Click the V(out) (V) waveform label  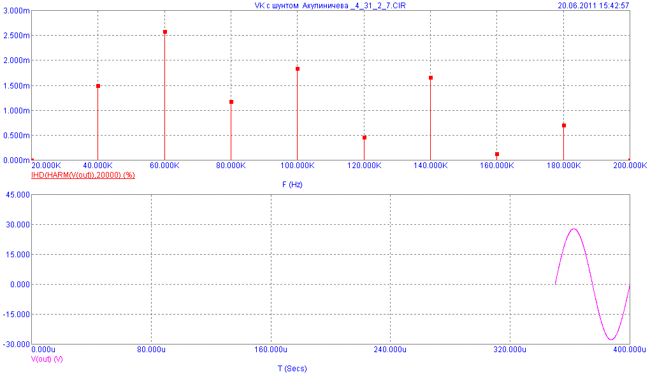click(x=47, y=359)
